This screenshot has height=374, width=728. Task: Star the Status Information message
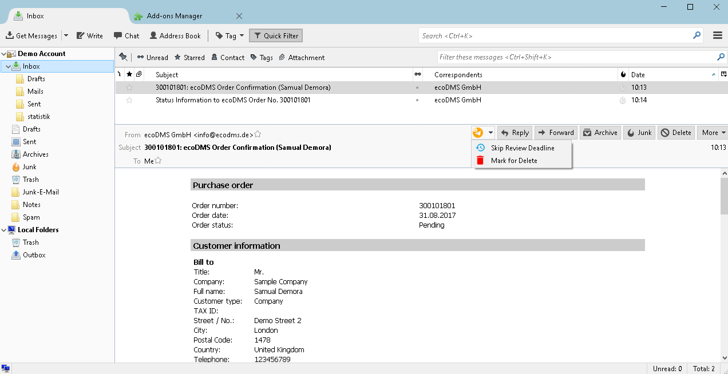click(129, 100)
